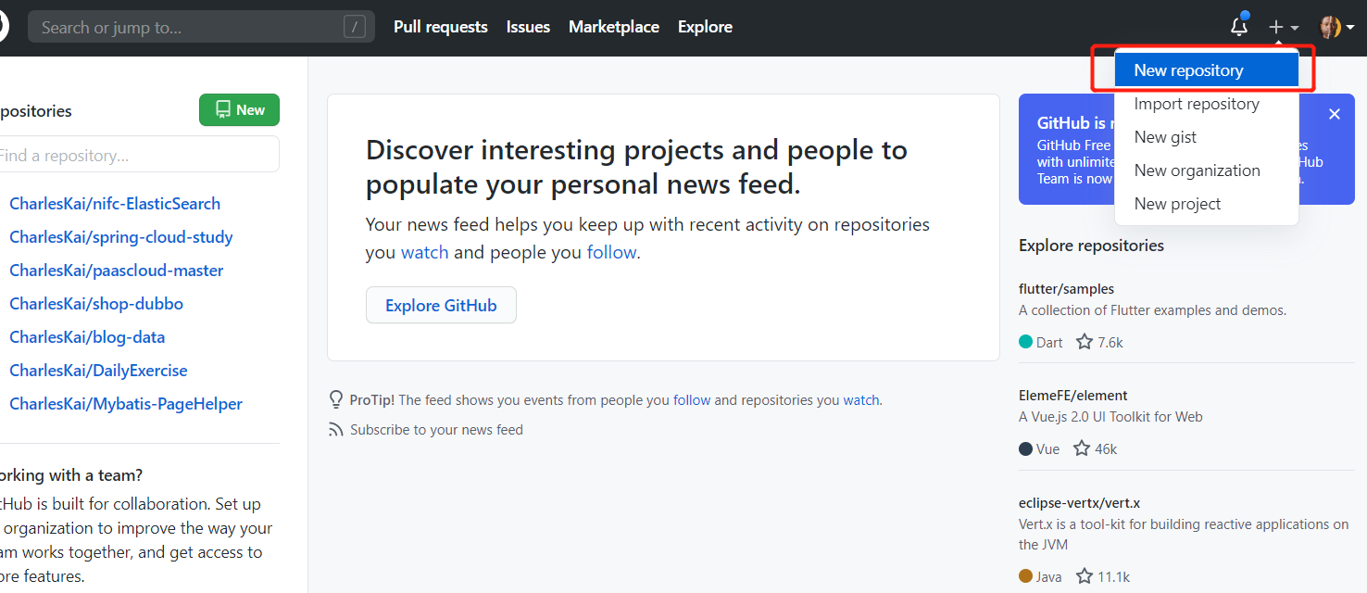Viewport: 1367px width, 593px height.
Task: Open CharlesKai/Mybatis-PageHelper repository
Action: click(126, 404)
